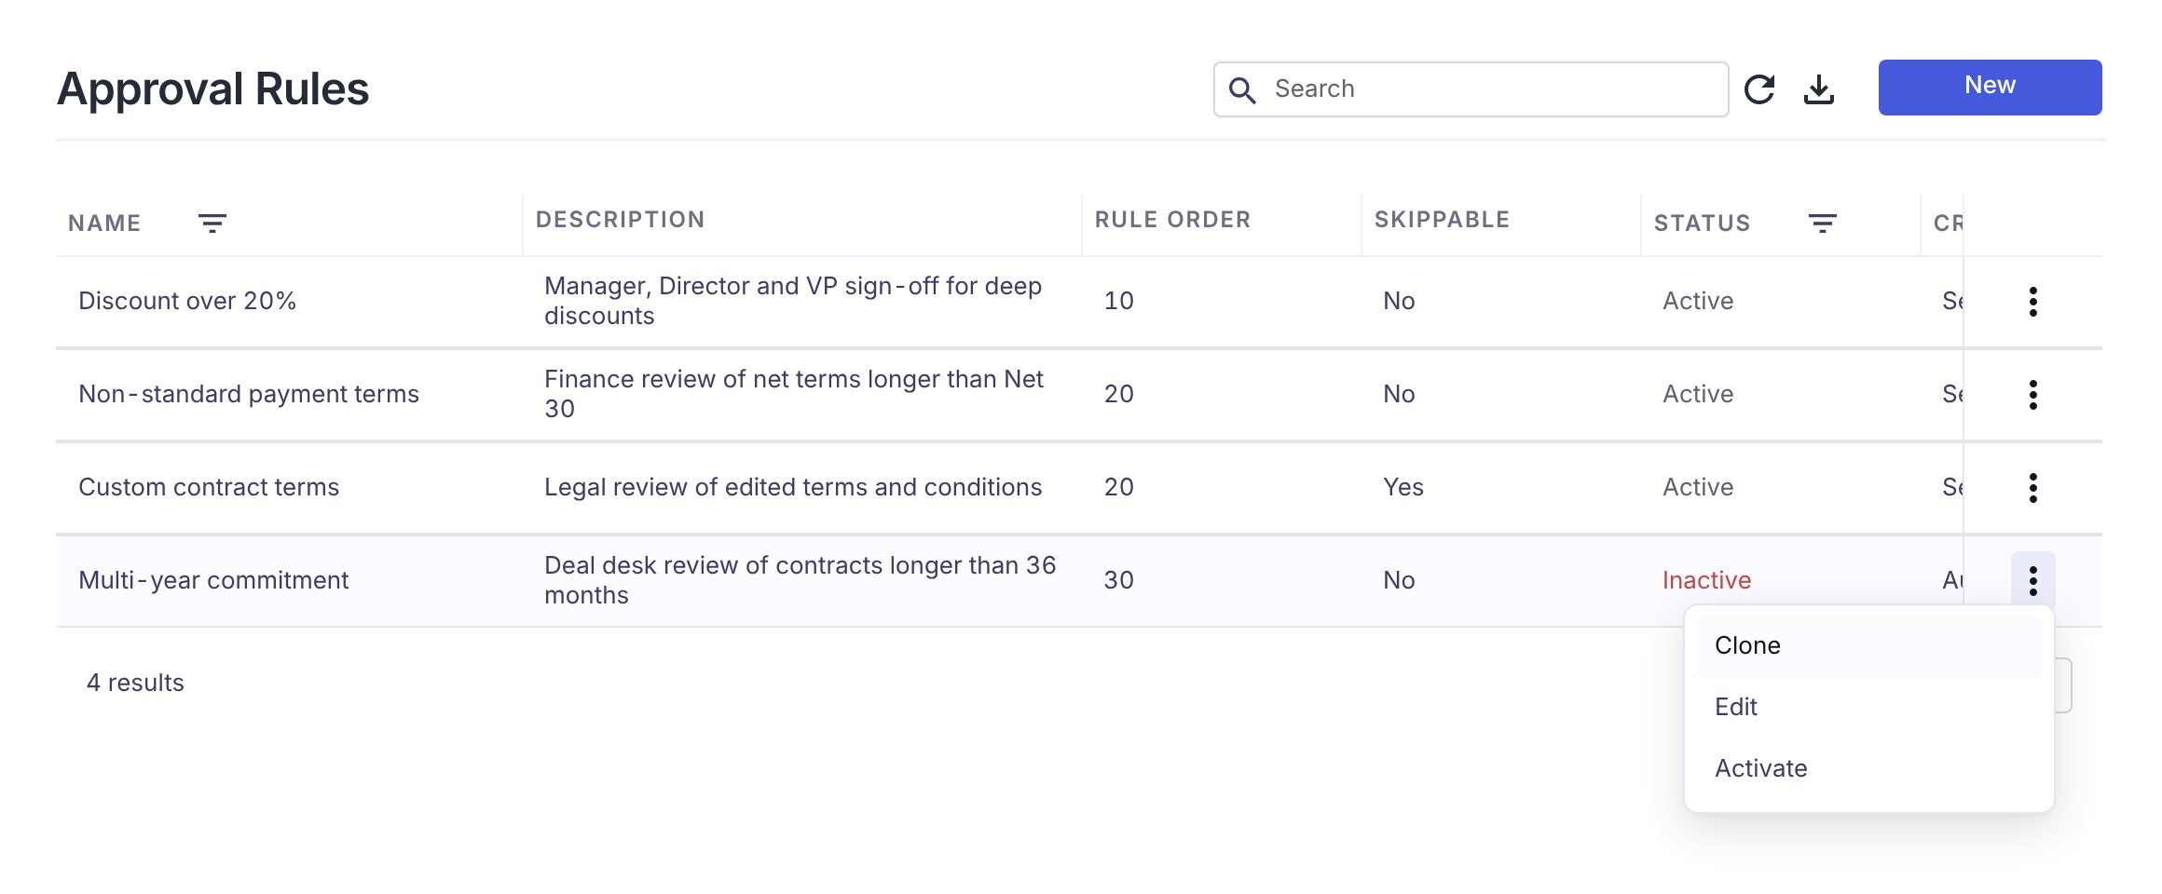Click the SKIPPABLE column header
The height and width of the screenshot is (894, 2162).
coord(1442,220)
